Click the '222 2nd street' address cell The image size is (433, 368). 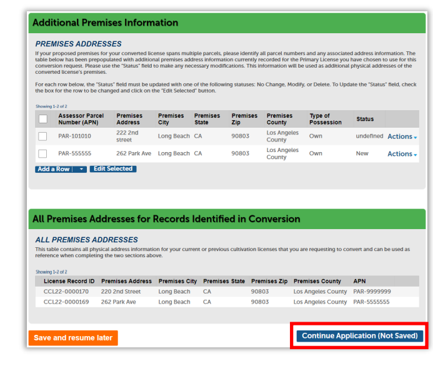click(x=127, y=136)
